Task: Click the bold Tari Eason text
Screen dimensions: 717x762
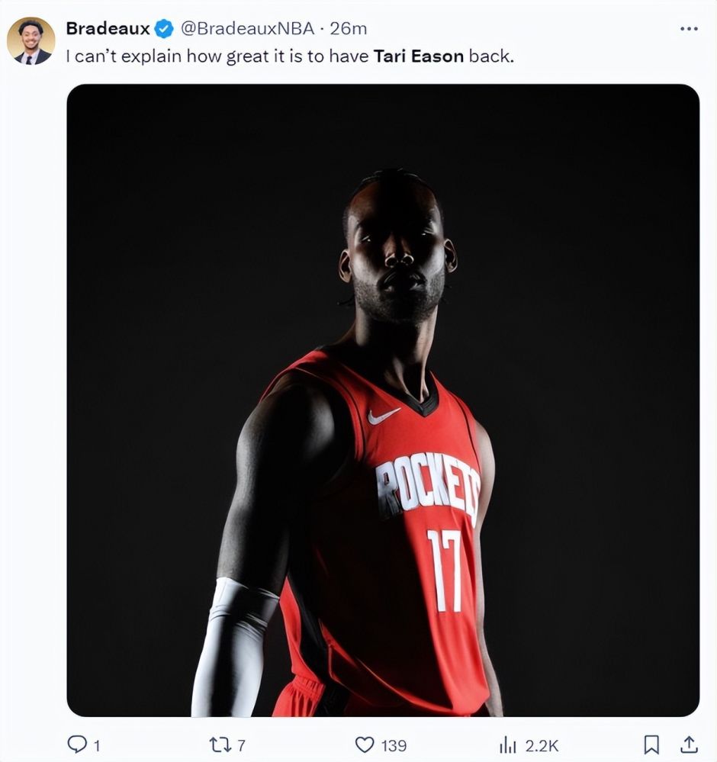Action: 418,56
